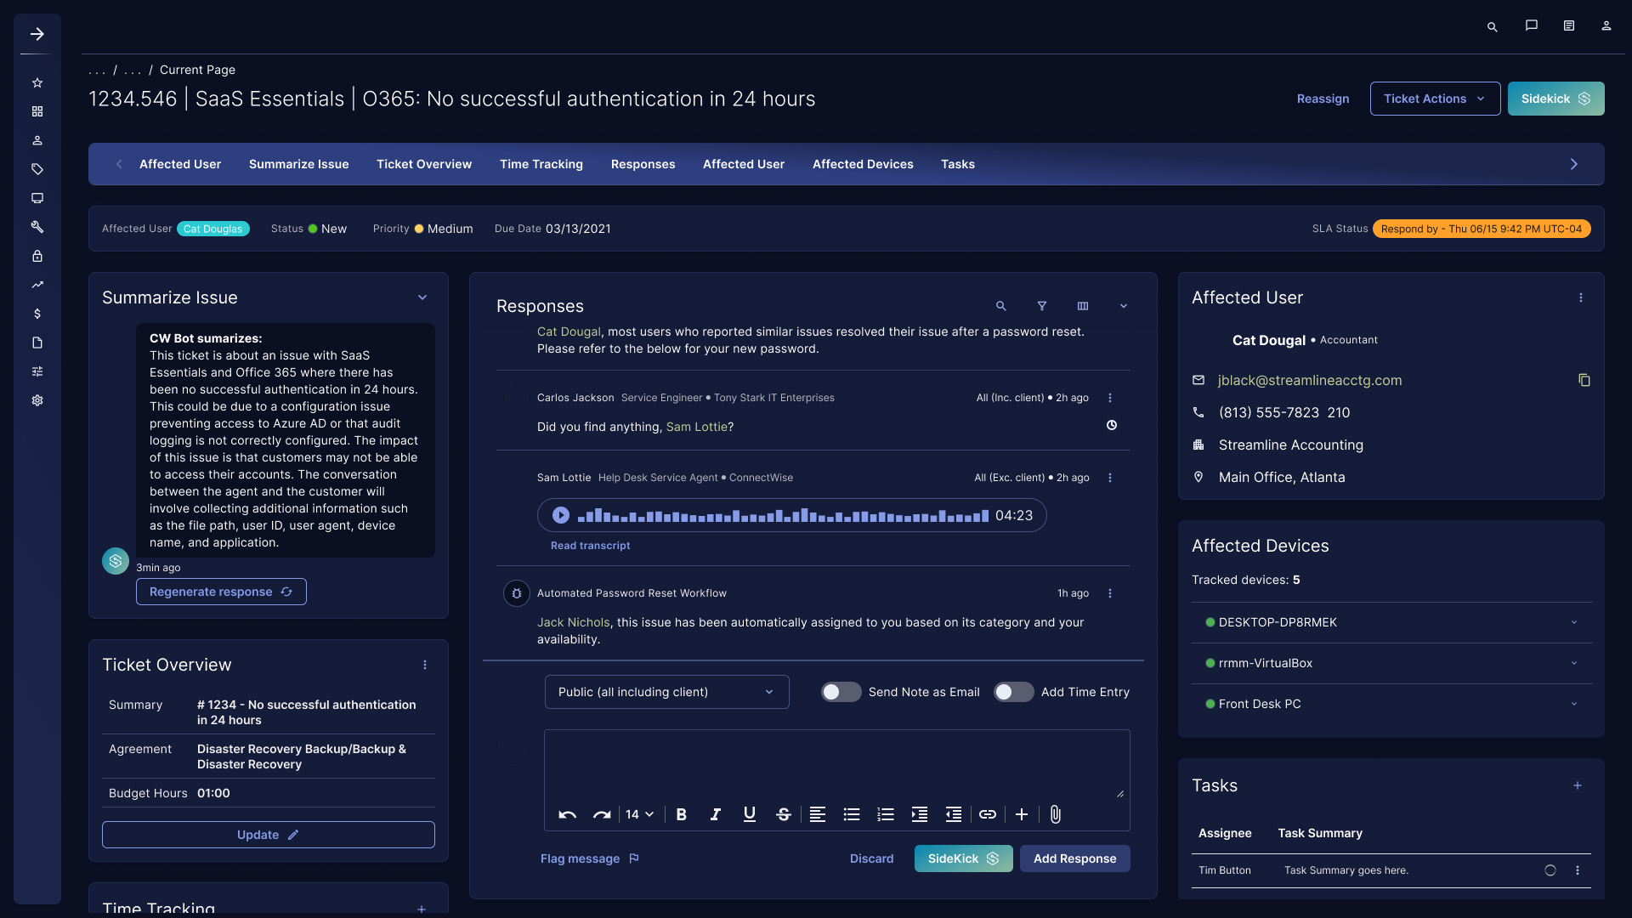The image size is (1632, 918).
Task: Click the filter icon in Responses
Action: coord(1041,306)
